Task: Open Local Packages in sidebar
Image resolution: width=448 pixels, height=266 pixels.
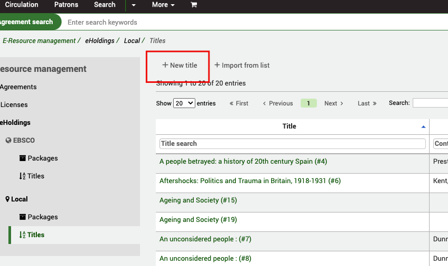Action: pyautogui.click(x=42, y=217)
